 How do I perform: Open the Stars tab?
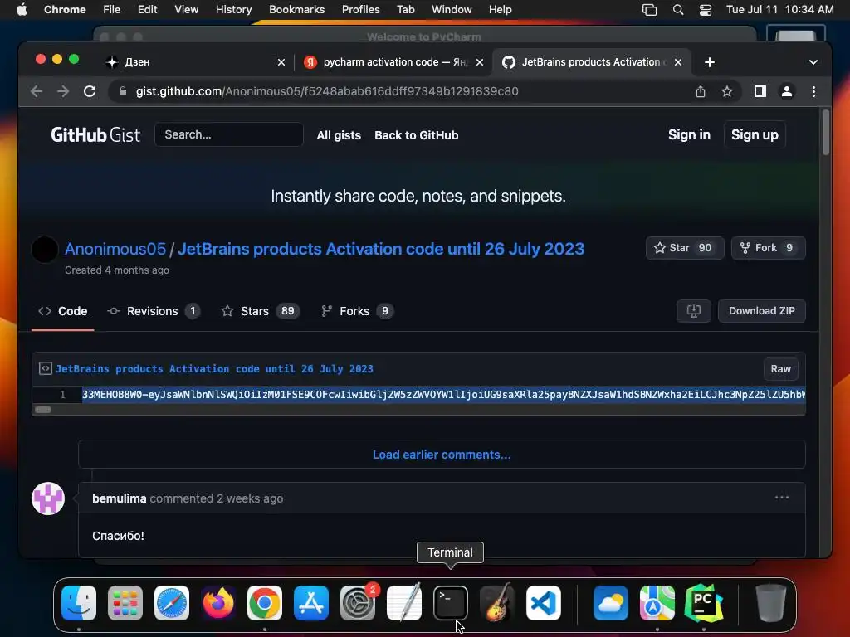point(261,312)
